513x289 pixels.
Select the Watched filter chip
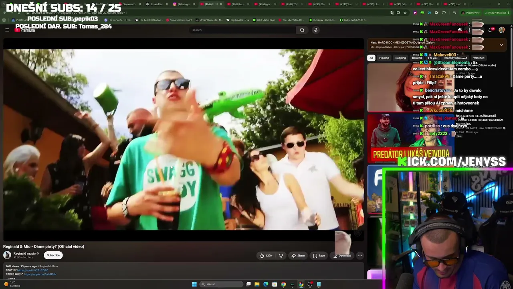tap(479, 58)
